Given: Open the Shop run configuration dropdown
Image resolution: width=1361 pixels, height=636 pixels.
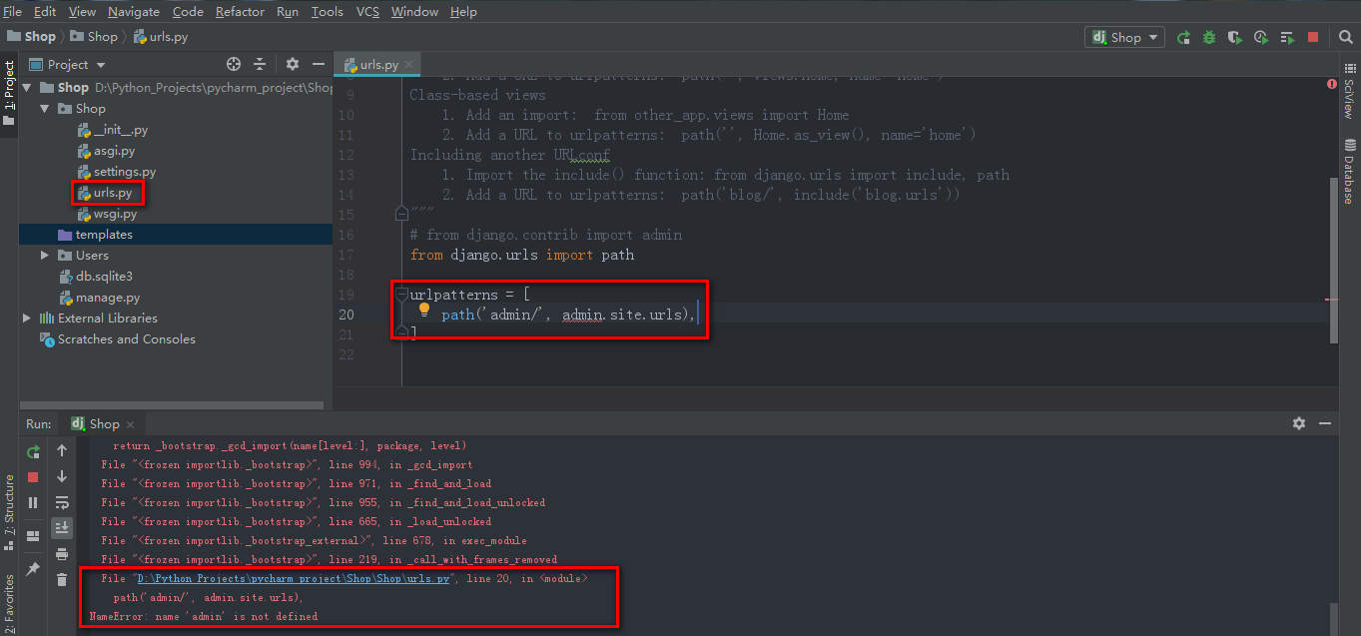Looking at the screenshot, I should (x=1124, y=37).
